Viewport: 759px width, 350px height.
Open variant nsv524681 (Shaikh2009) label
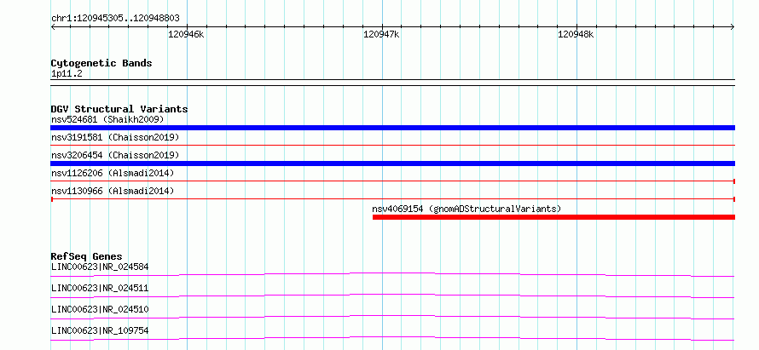pyautogui.click(x=107, y=119)
